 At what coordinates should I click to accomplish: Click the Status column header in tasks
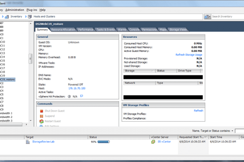(x=118, y=137)
